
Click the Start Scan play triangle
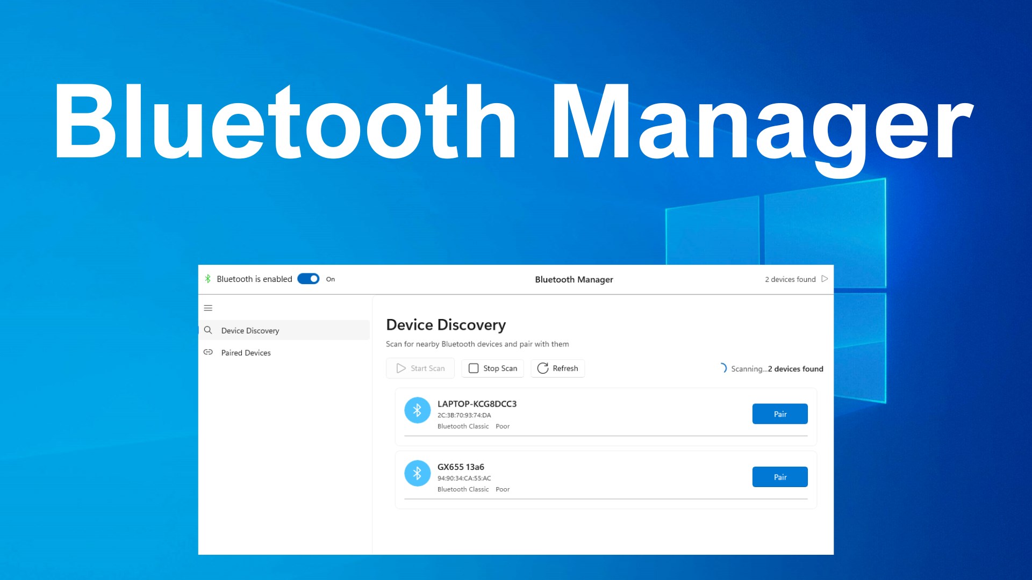(400, 368)
